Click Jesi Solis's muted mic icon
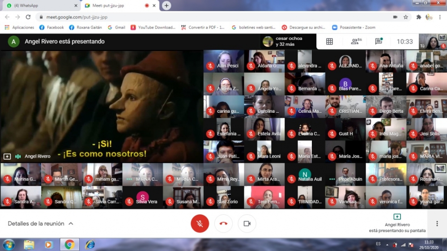 click(413, 134)
